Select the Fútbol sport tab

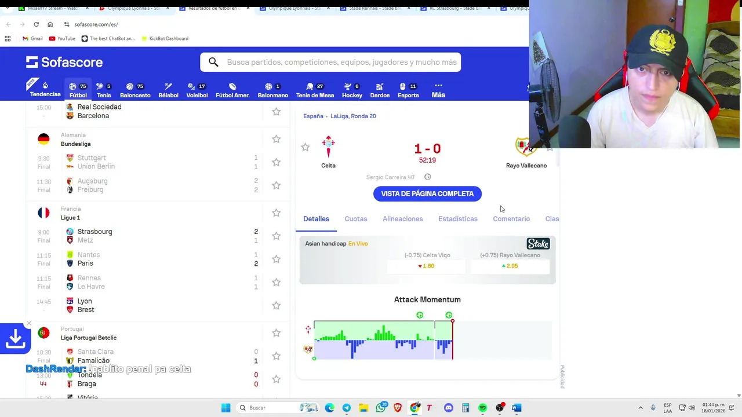[x=78, y=90]
